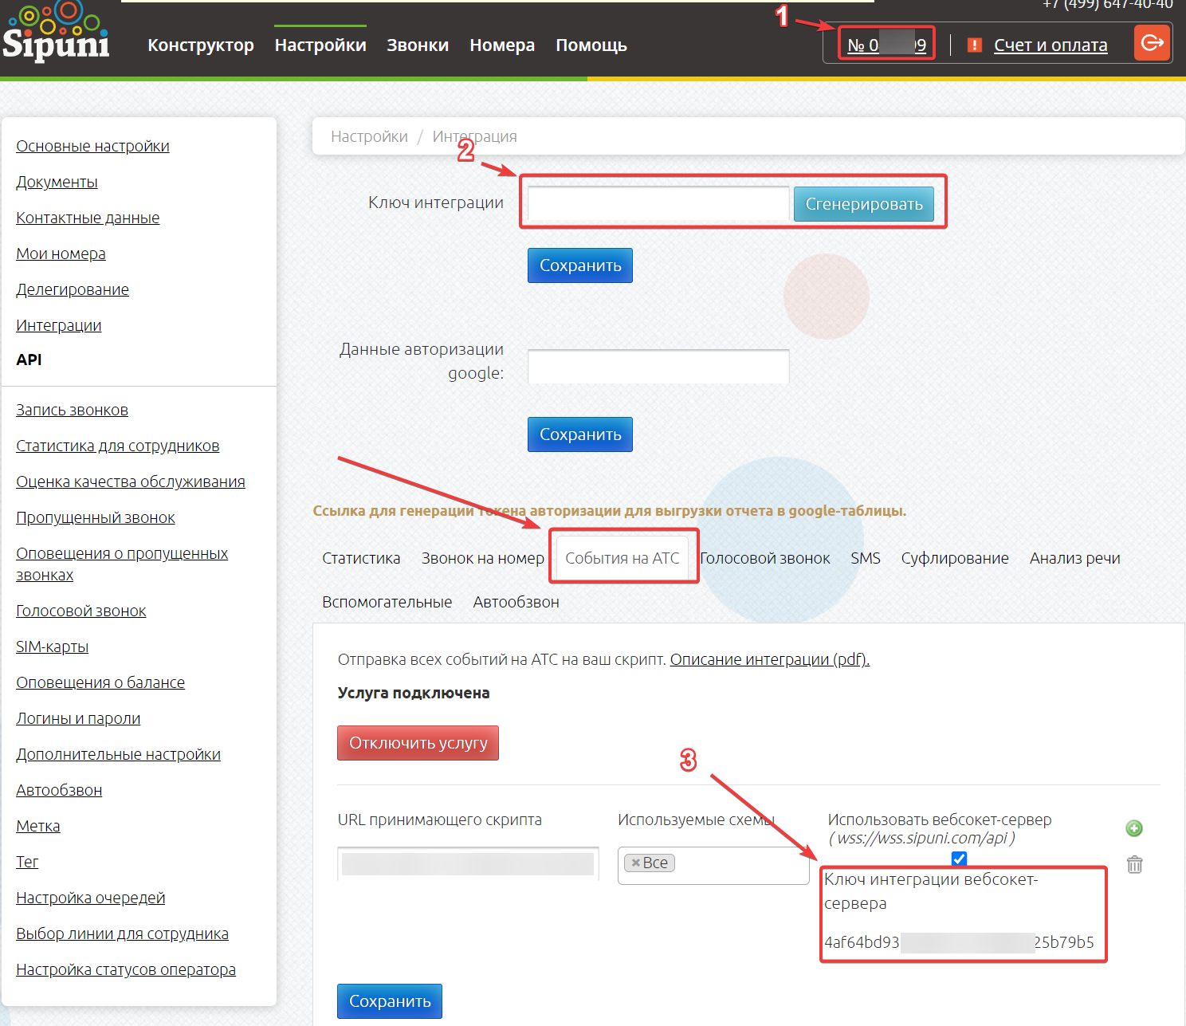The image size is (1186, 1026).
Task: Save the events script settings at bottom
Action: point(390,1001)
